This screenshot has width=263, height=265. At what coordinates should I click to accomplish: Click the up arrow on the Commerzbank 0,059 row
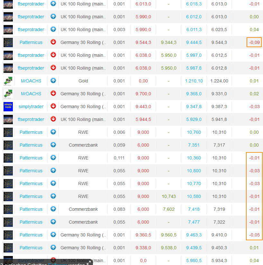point(53,145)
